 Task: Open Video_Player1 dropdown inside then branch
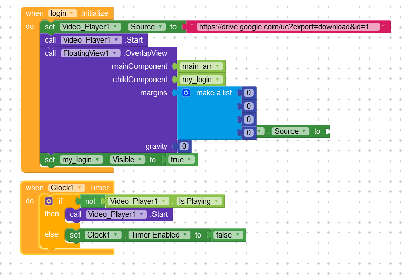(x=116, y=214)
